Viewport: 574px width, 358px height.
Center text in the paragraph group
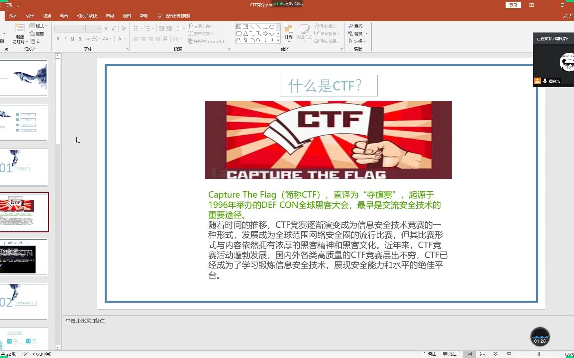coord(143,39)
